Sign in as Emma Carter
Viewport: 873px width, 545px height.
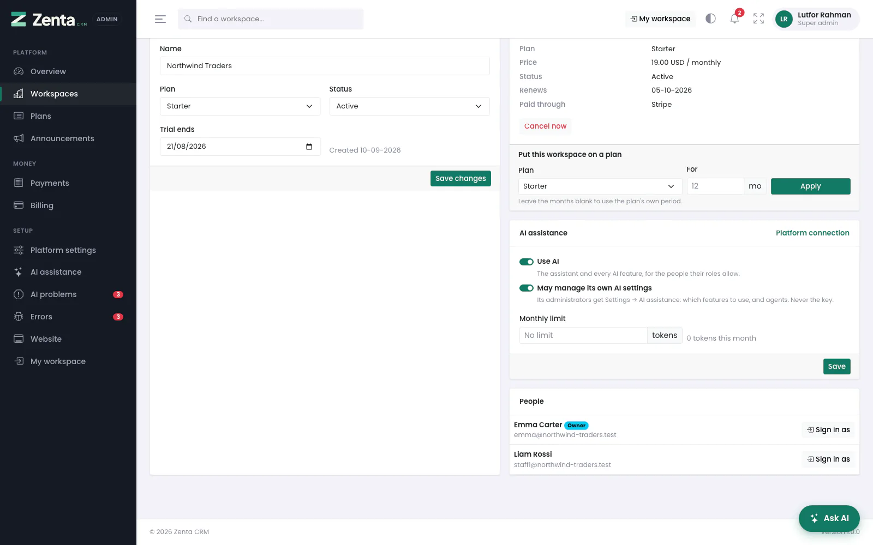click(828, 430)
